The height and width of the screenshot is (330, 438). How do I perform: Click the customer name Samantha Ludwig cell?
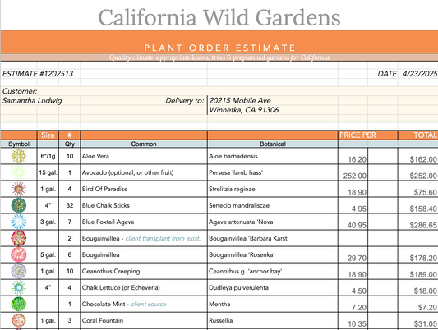click(32, 101)
